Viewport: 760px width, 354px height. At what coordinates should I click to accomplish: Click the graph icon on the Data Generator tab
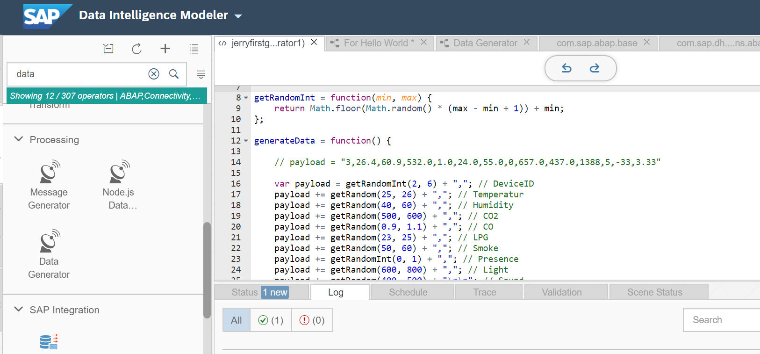pos(444,43)
